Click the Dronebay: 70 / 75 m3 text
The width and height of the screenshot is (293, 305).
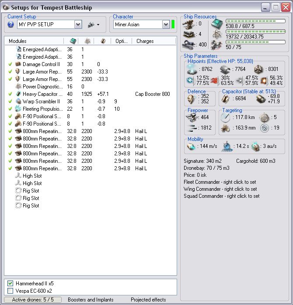206,168
